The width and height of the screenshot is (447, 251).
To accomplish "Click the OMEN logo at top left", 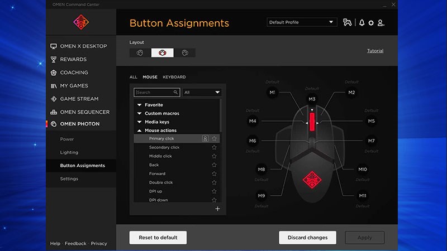I will click(81, 22).
